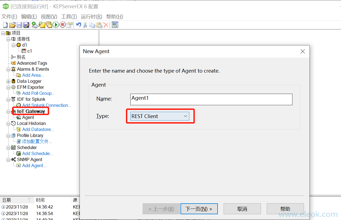Screen dimensions: 341x220
Task: Click into the Agent Name text field
Action: pos(211,99)
